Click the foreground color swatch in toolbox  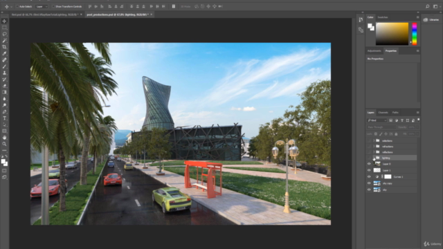coord(3,161)
